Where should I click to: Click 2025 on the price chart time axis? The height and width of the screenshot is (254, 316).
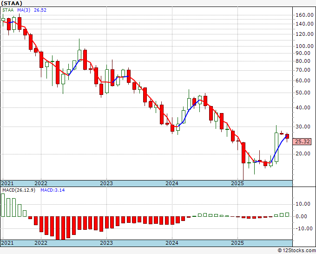(237, 183)
